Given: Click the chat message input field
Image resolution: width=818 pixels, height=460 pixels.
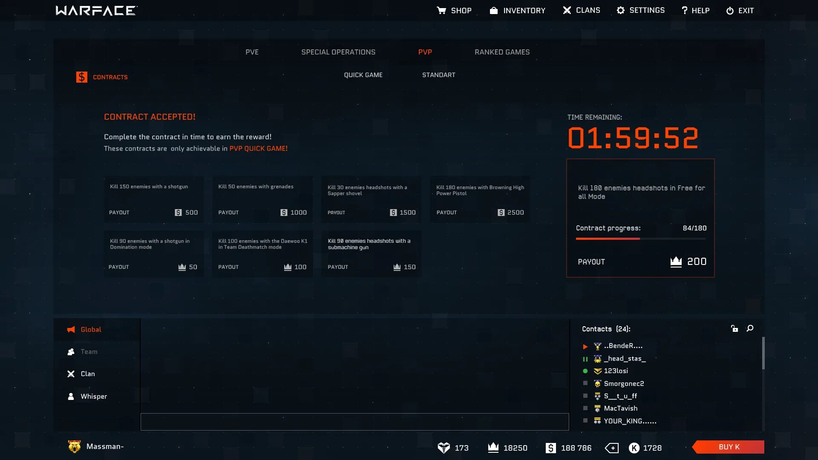Looking at the screenshot, I should point(354,422).
